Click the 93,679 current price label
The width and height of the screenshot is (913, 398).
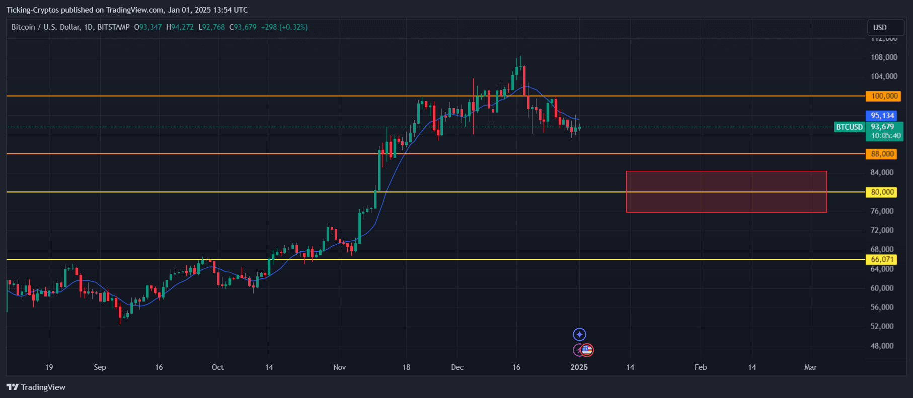click(x=883, y=127)
